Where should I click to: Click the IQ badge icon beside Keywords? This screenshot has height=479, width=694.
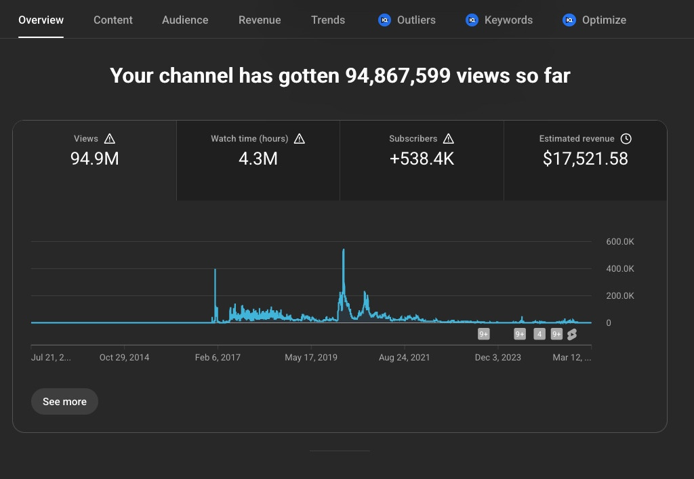point(472,20)
